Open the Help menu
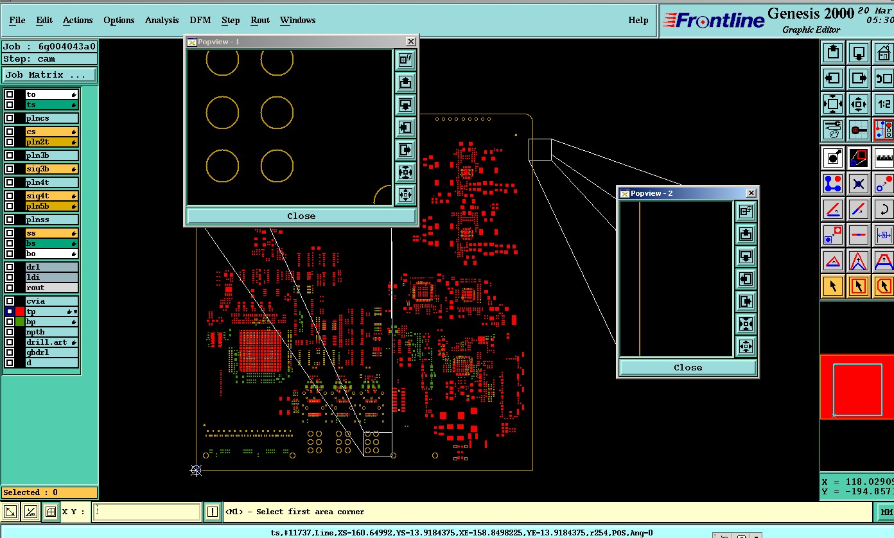 pyautogui.click(x=638, y=20)
